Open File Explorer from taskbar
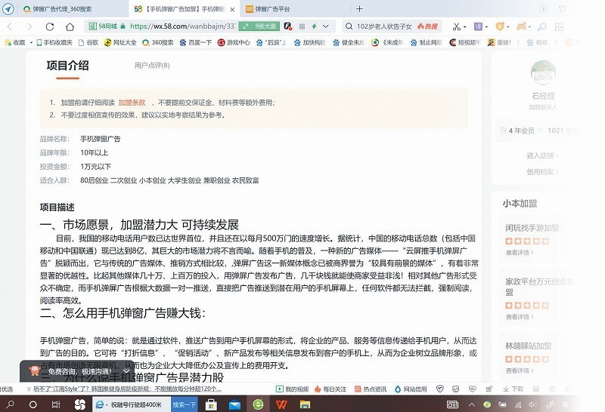 [x=306, y=404]
